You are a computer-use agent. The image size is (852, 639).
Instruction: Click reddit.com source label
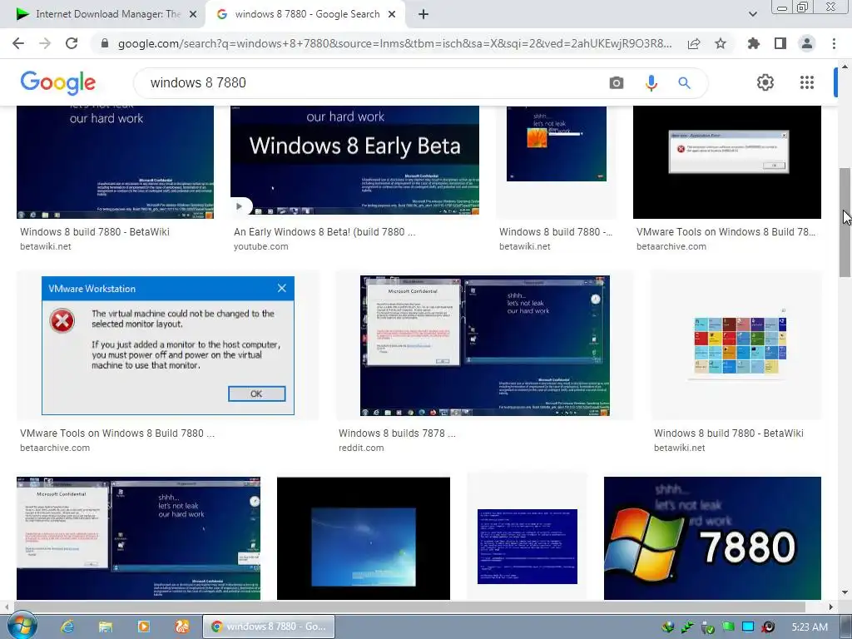click(361, 448)
